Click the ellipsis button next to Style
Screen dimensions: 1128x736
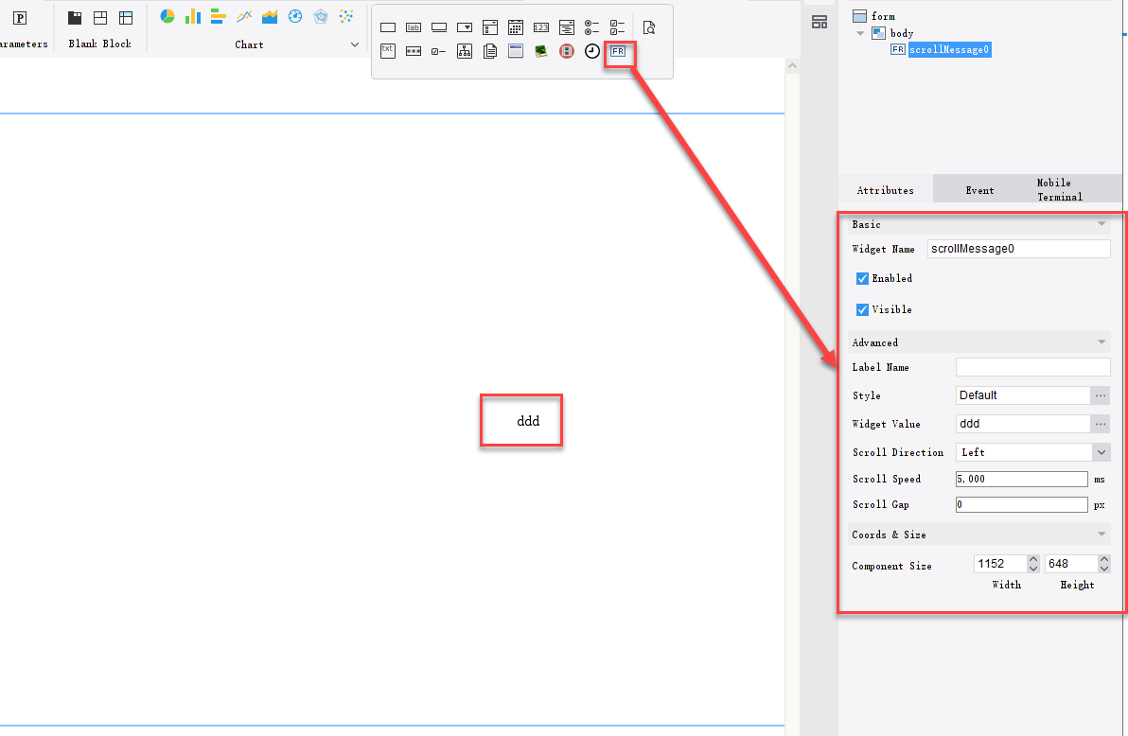point(1101,395)
